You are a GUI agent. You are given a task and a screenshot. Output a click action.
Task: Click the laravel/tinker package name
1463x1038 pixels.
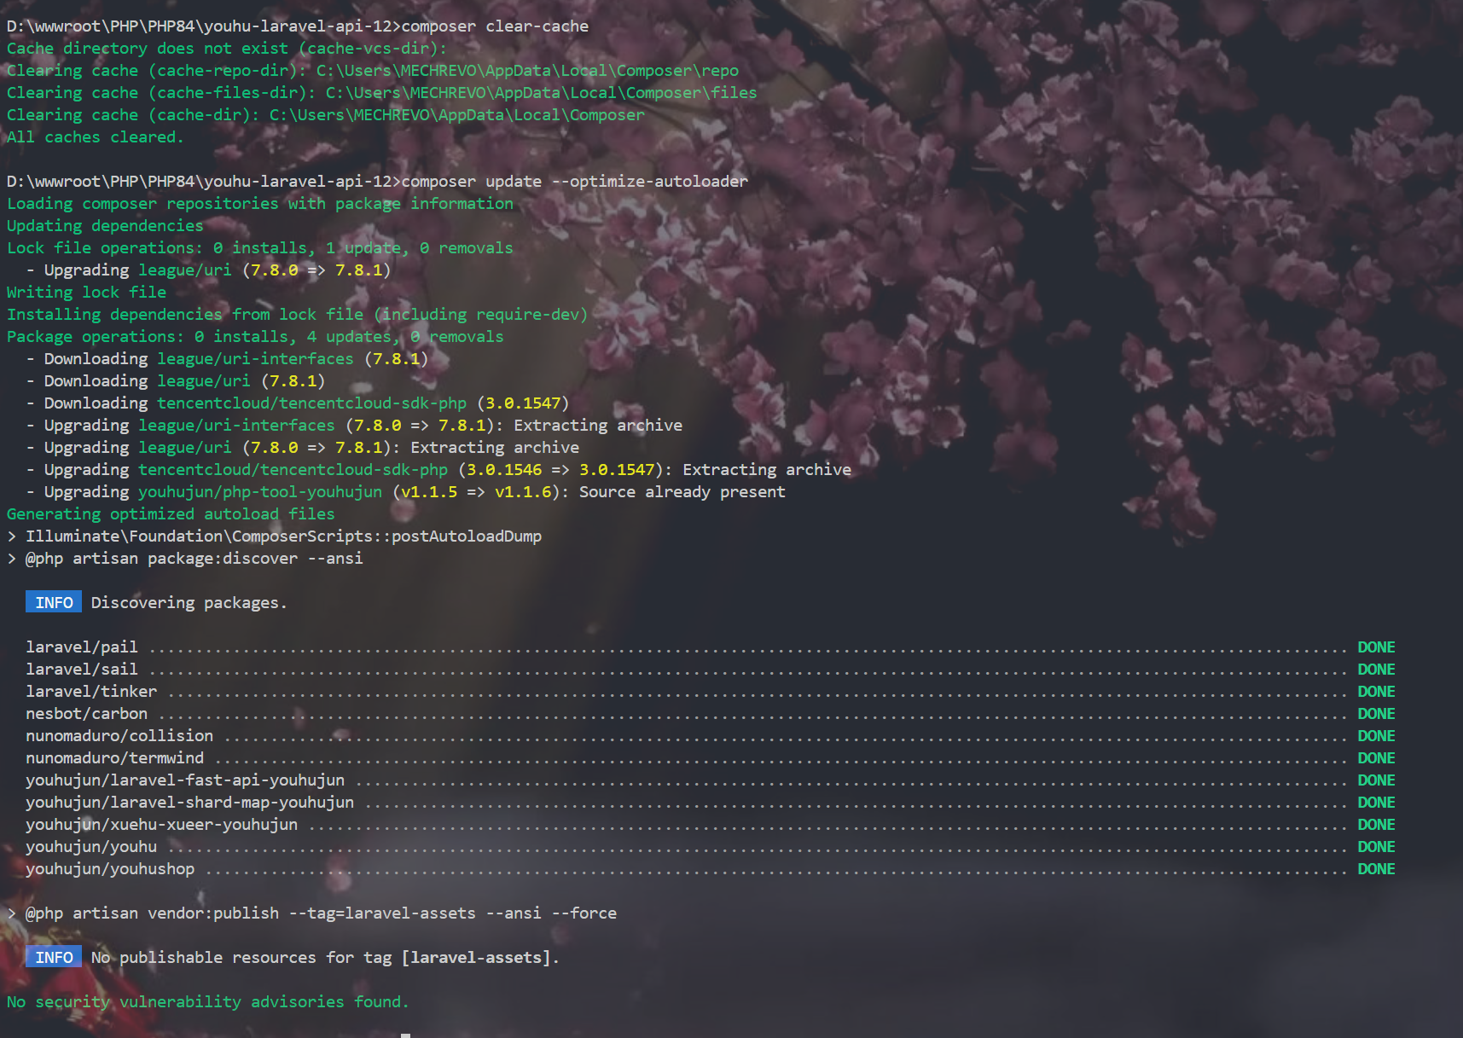coord(91,692)
